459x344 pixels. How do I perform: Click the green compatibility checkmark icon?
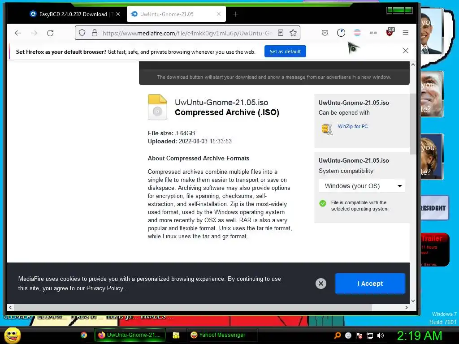[323, 203]
